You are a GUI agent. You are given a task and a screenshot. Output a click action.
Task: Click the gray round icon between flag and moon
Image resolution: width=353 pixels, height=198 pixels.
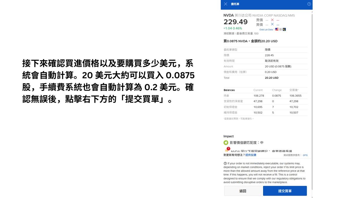point(281,29)
